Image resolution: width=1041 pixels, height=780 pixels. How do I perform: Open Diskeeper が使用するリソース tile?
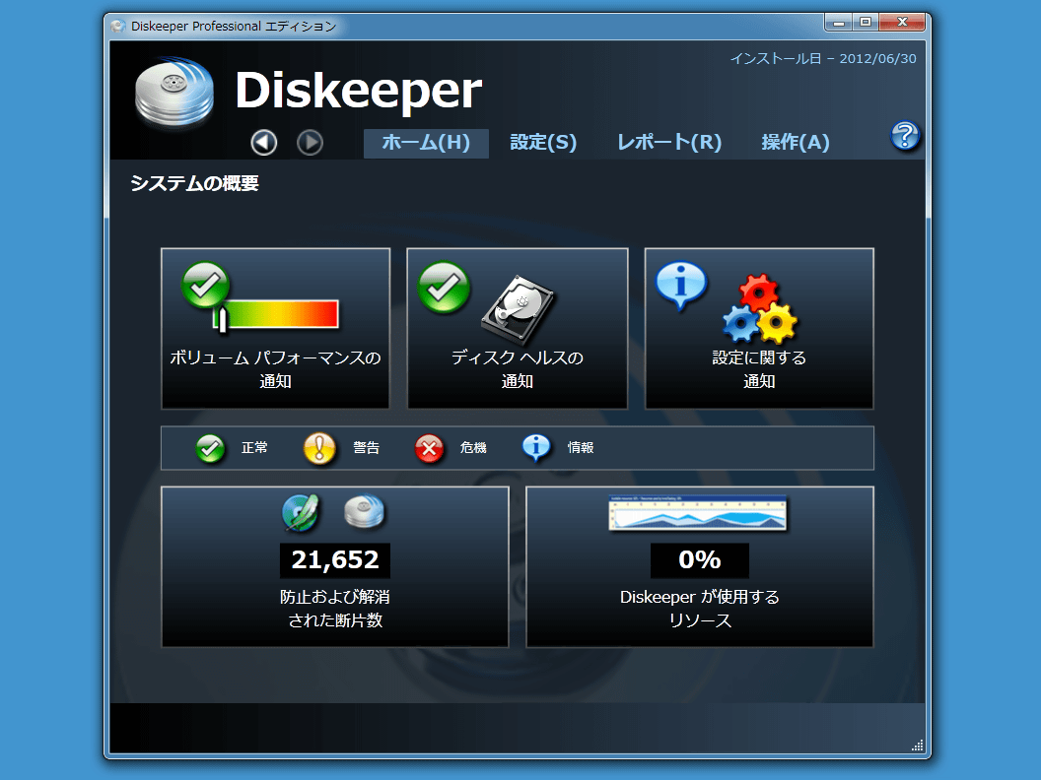point(700,567)
